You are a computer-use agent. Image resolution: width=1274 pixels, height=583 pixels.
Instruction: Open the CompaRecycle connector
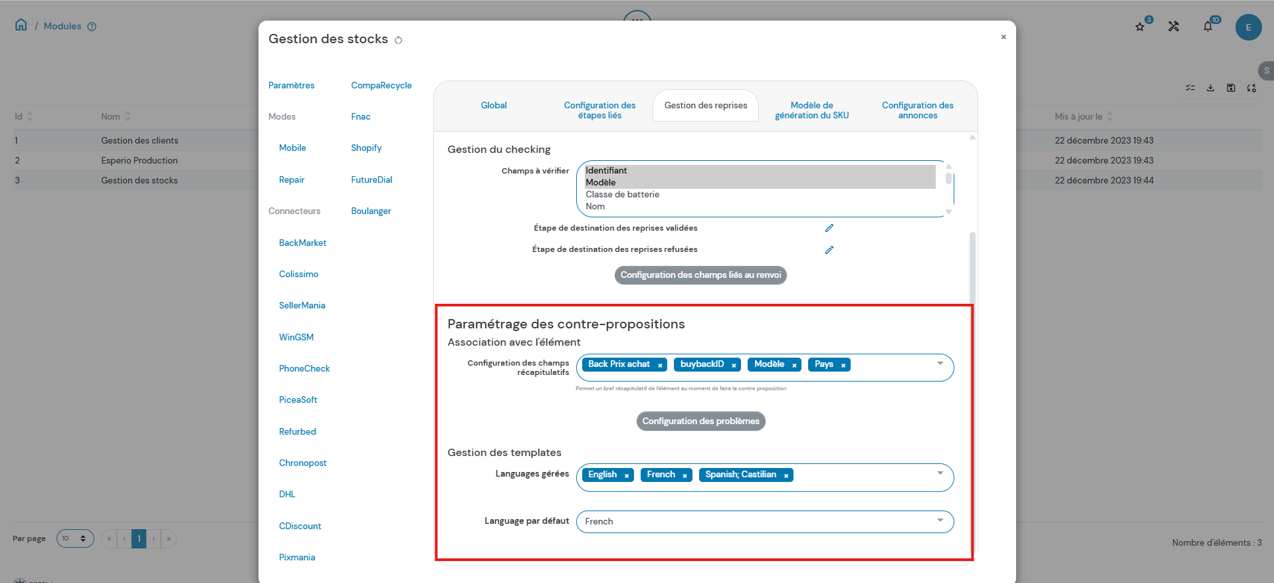(381, 85)
